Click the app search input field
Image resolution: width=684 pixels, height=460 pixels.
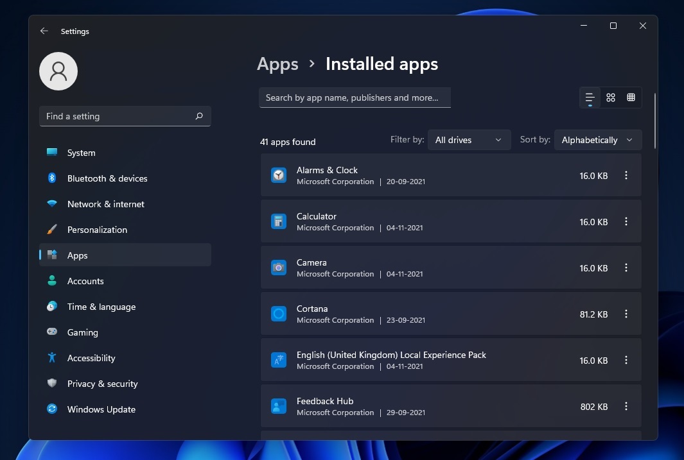pos(355,98)
